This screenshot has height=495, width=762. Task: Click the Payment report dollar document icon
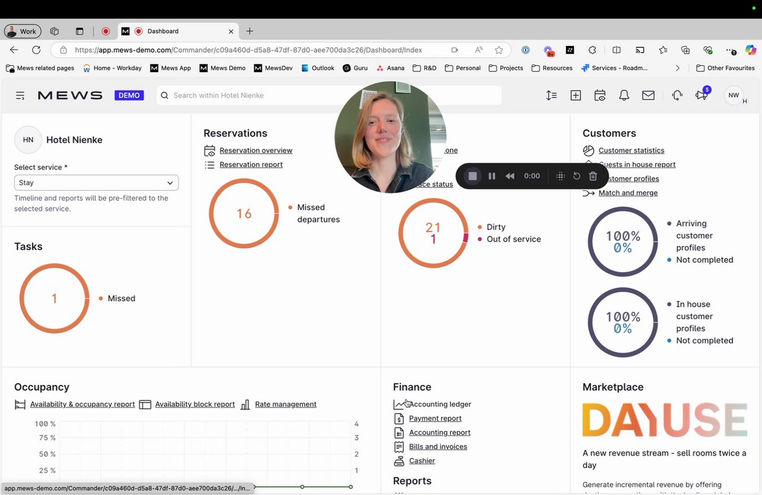[x=399, y=419]
